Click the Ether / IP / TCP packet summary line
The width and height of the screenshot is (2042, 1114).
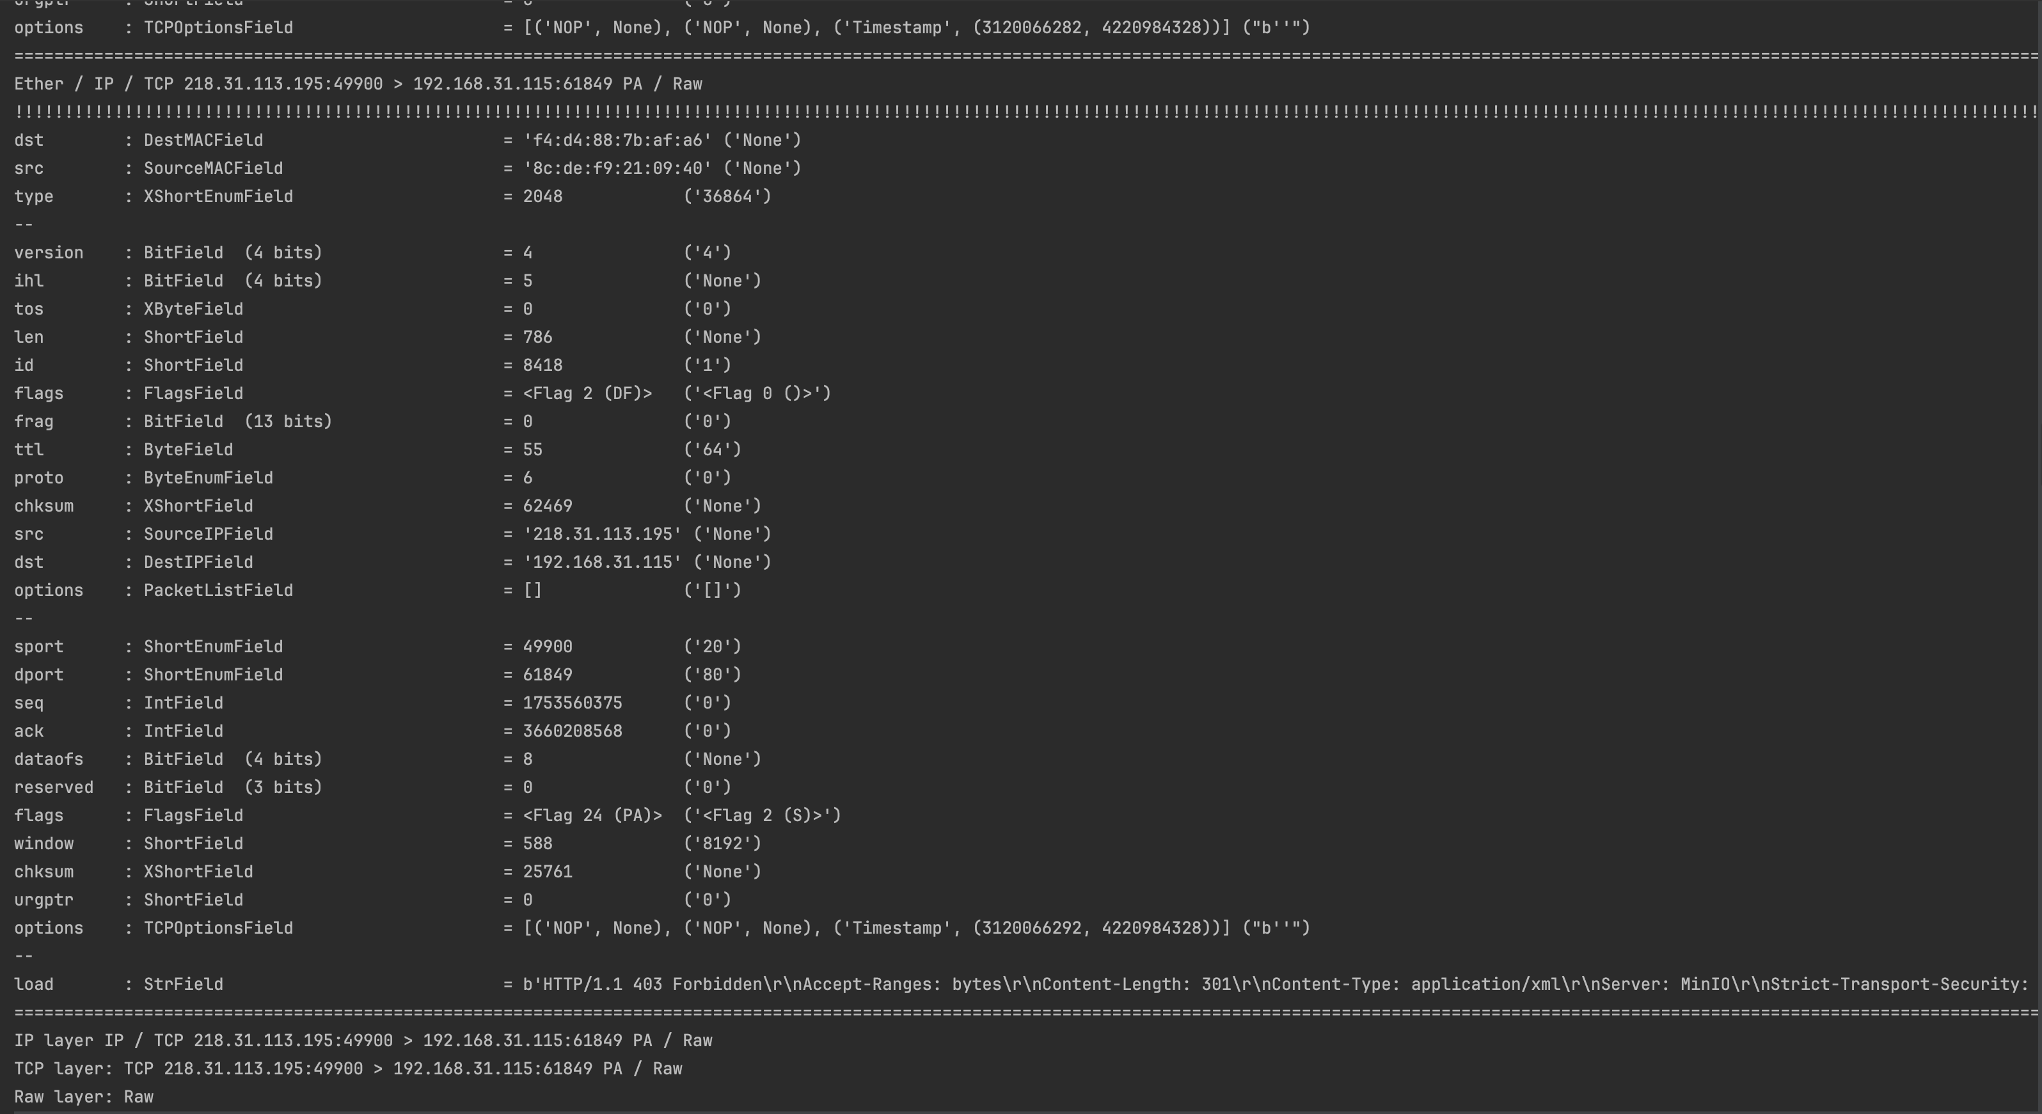tap(358, 84)
